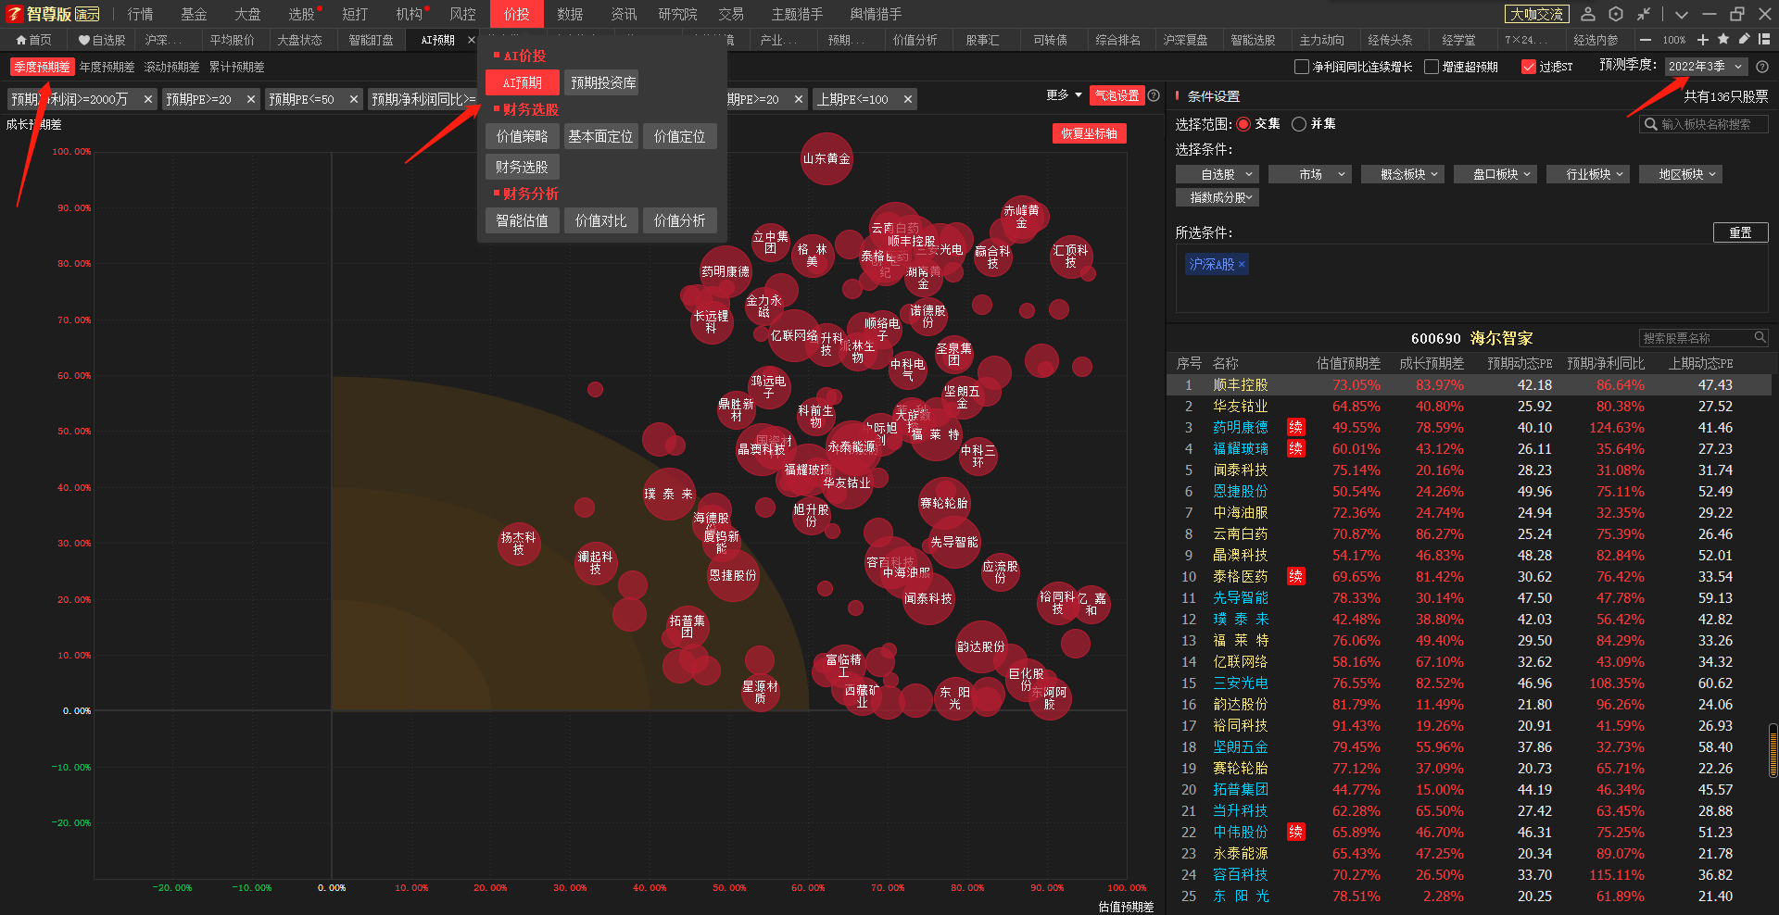Click the 山东黄金 bubble in chart

tap(826, 159)
